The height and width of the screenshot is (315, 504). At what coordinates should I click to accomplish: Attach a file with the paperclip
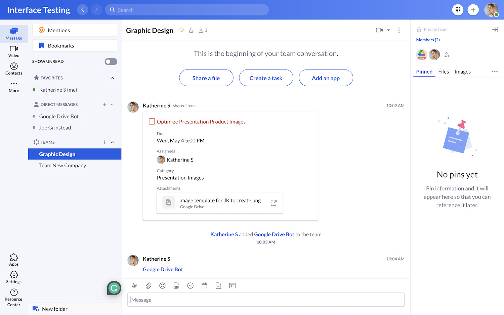click(x=149, y=286)
